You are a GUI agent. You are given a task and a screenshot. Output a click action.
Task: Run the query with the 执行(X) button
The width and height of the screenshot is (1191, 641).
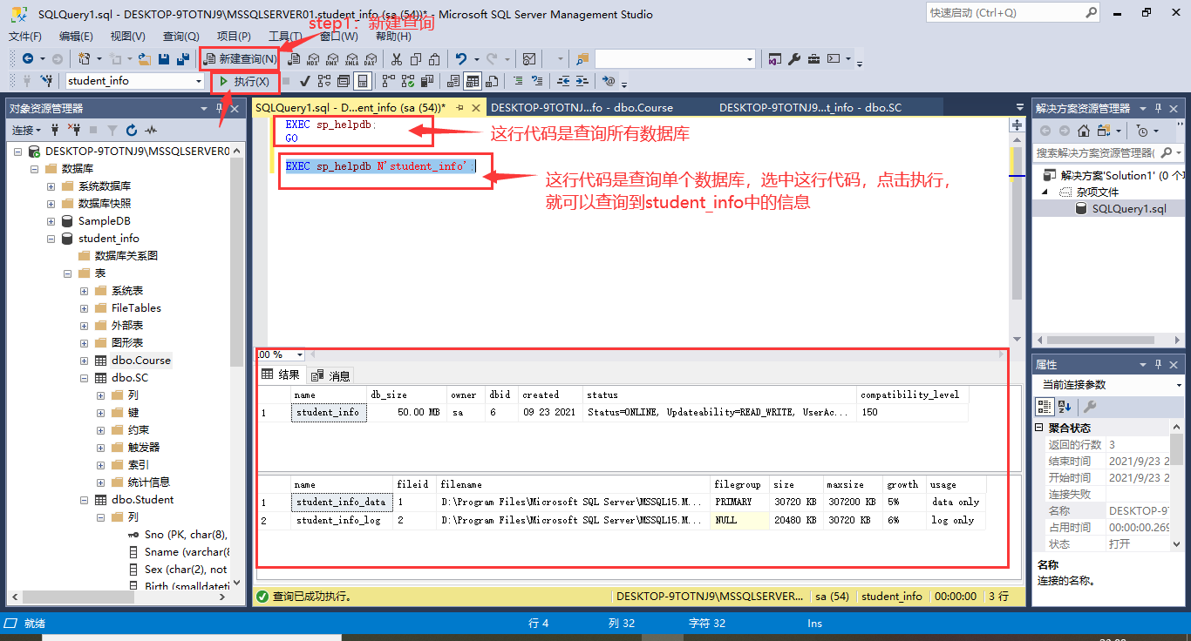point(245,81)
